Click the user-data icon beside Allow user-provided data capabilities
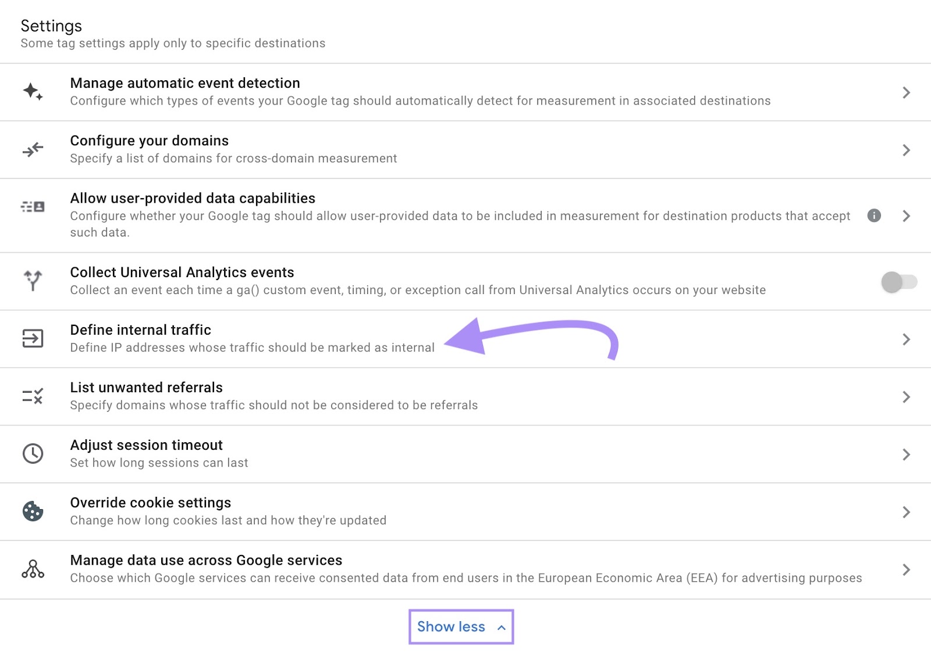 [x=32, y=205]
